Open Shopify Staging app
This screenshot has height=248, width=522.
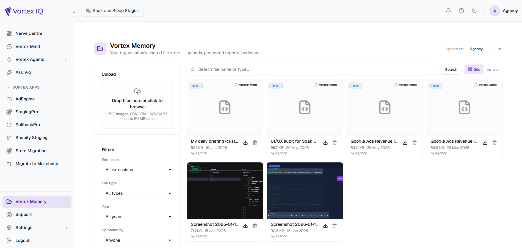[x=37, y=138]
